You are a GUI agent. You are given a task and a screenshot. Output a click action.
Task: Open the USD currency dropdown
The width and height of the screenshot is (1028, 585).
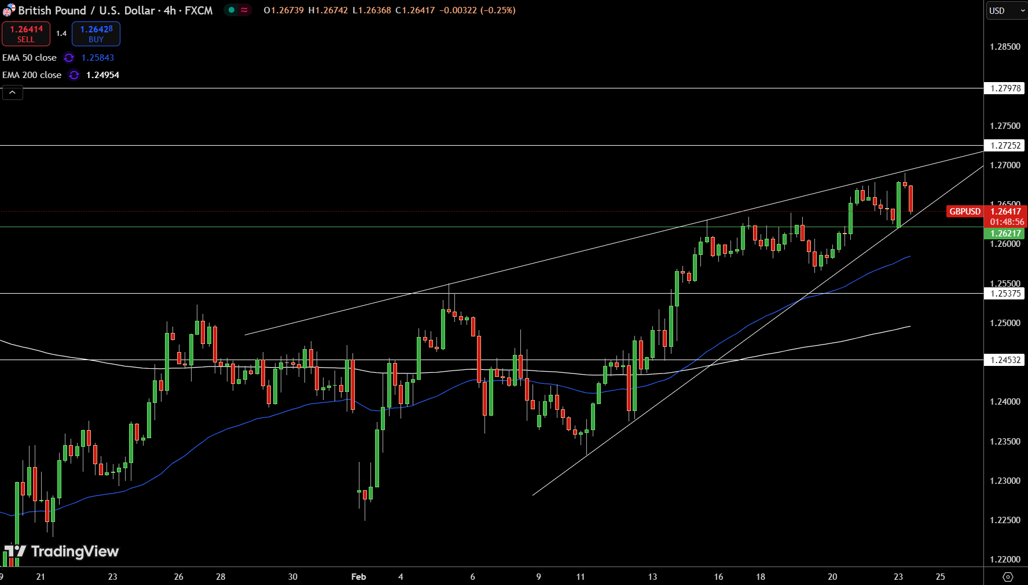coord(1007,10)
